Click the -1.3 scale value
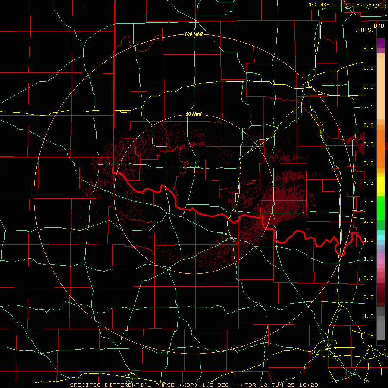The image size is (388, 388). 367,316
